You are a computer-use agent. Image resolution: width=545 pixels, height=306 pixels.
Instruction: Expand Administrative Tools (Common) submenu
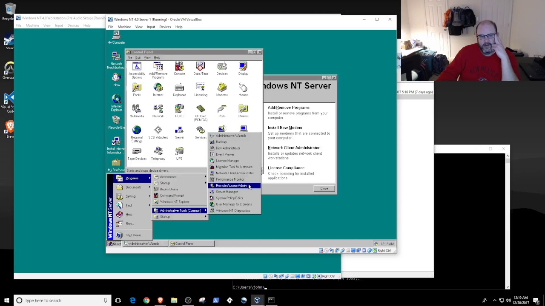pos(180,210)
